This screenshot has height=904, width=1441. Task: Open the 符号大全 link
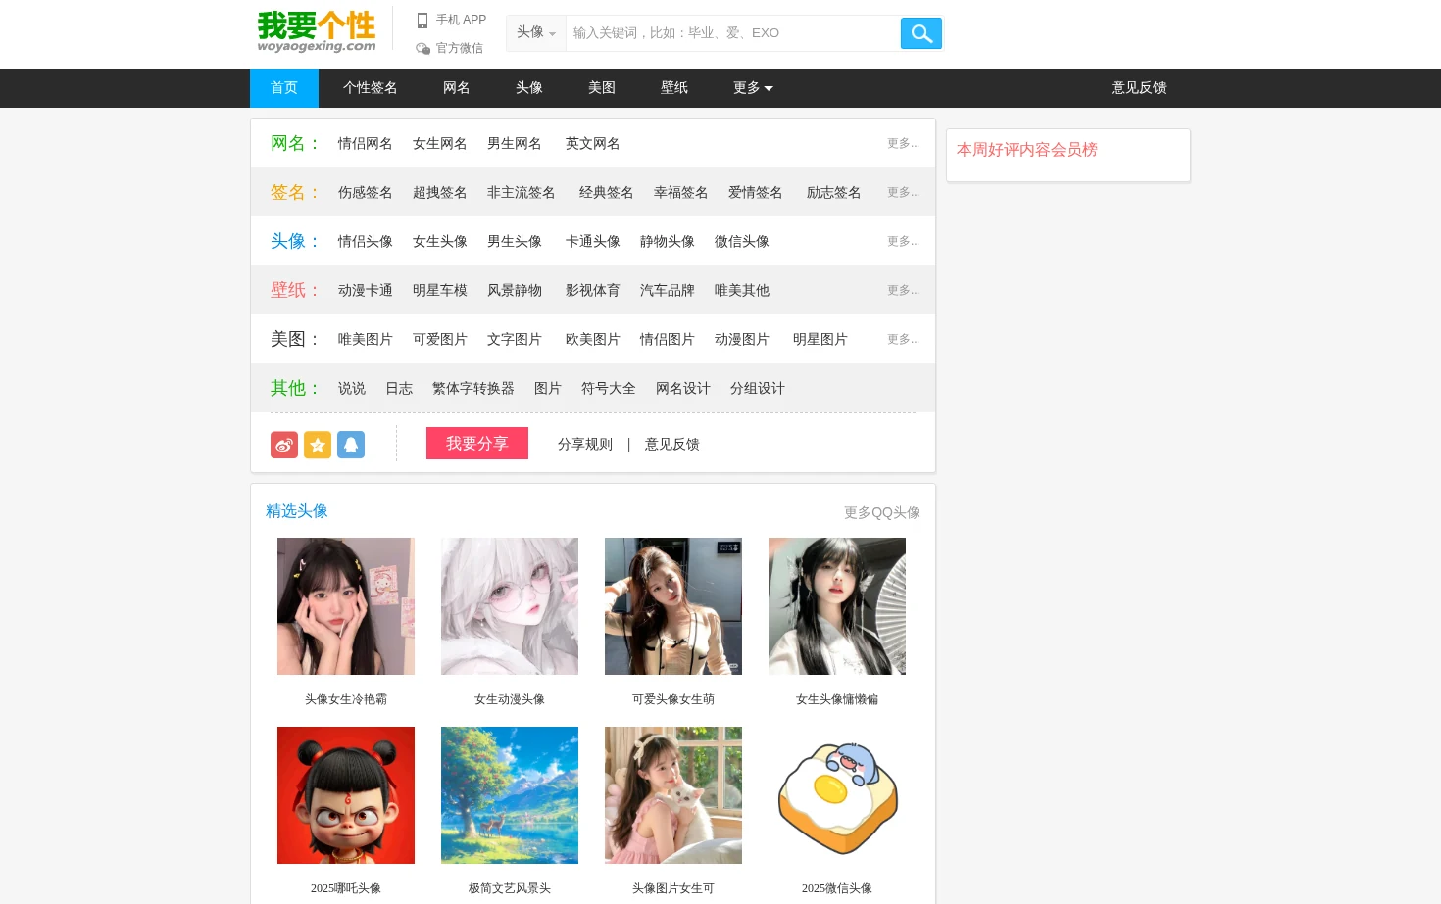point(608,389)
